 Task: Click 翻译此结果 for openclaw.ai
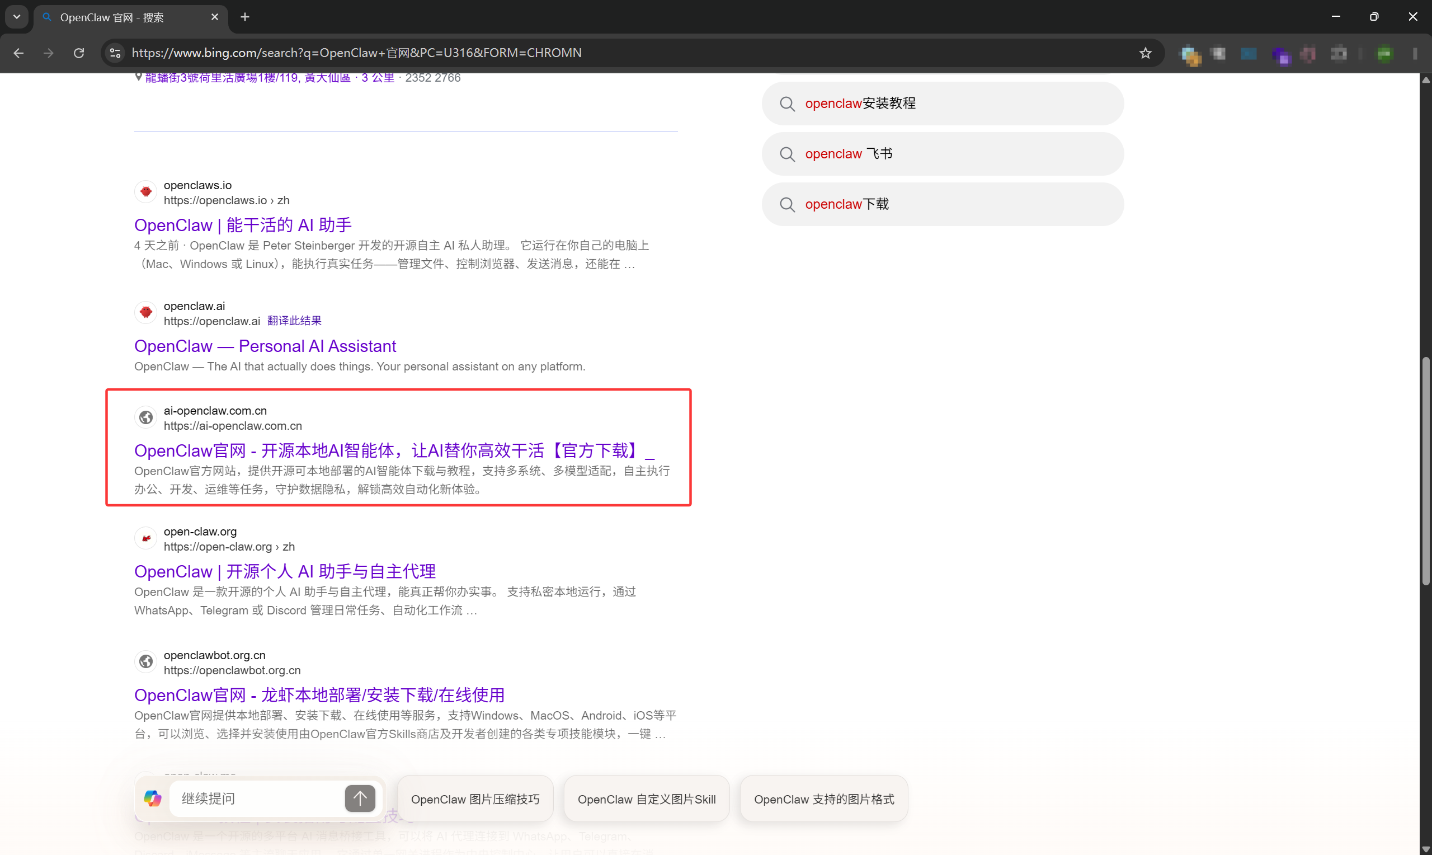click(294, 321)
